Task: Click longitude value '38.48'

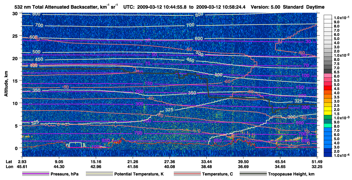Action: click(206, 167)
